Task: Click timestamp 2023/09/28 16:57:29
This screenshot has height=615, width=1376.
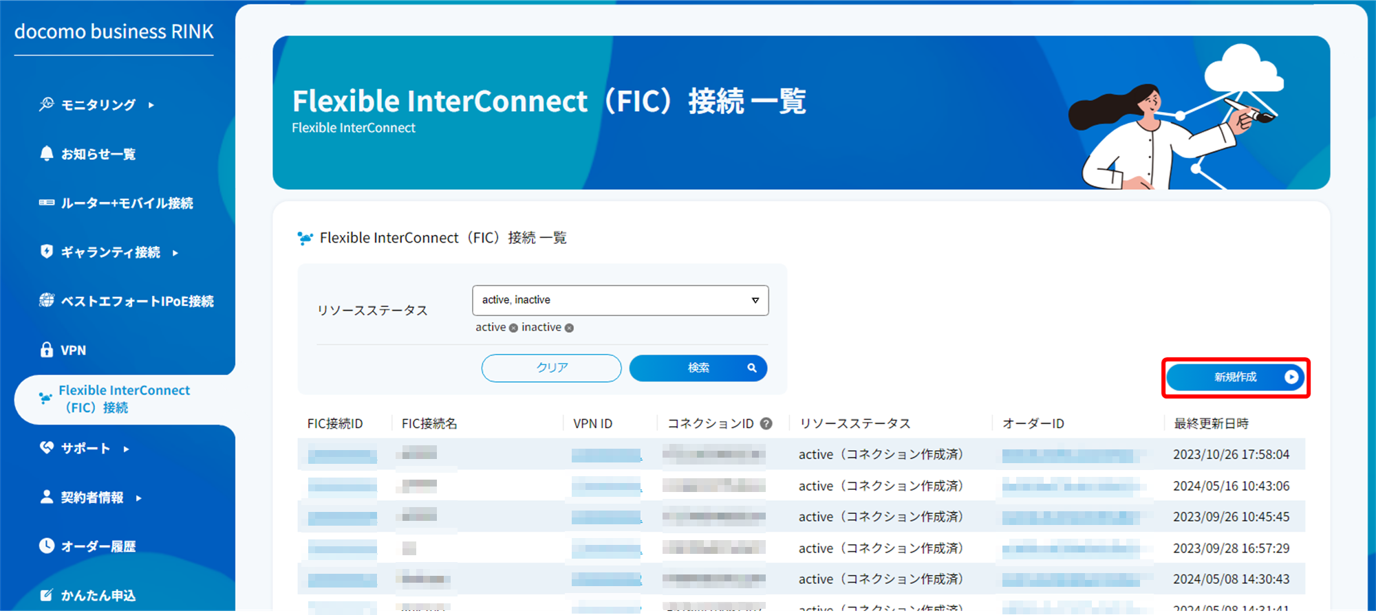Action: pyautogui.click(x=1231, y=548)
